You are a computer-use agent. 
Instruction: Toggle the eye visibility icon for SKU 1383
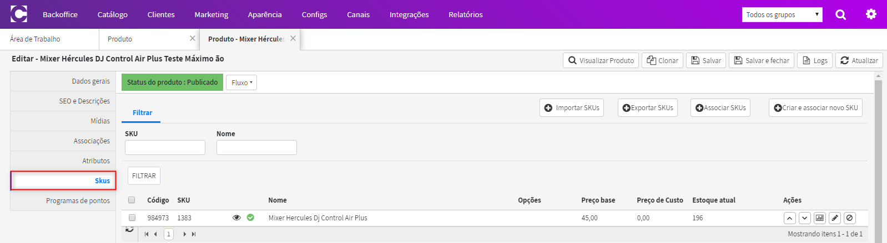click(x=236, y=218)
